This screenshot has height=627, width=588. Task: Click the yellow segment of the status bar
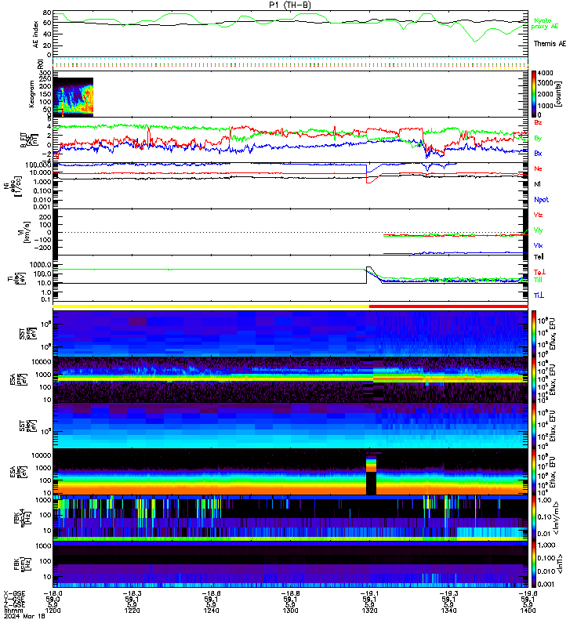point(211,306)
